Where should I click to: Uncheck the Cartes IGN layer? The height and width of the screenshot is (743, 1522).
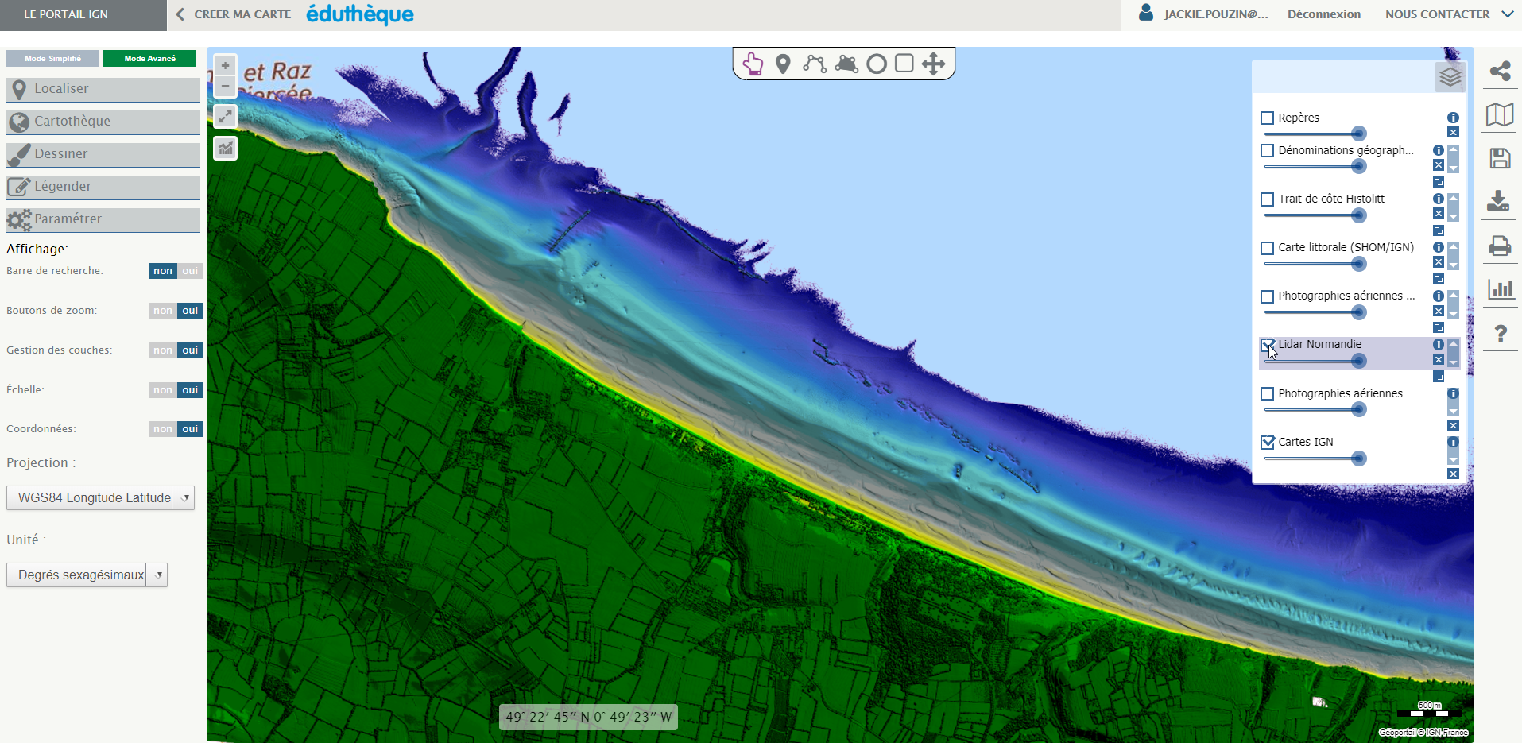[1268, 442]
